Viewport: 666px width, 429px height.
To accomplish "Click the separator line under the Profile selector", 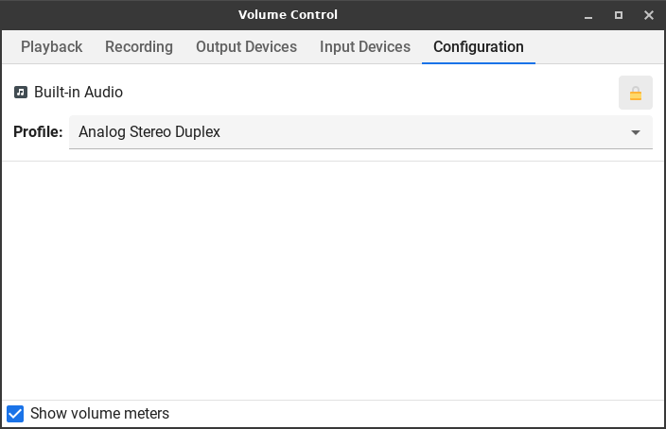I will click(x=333, y=161).
